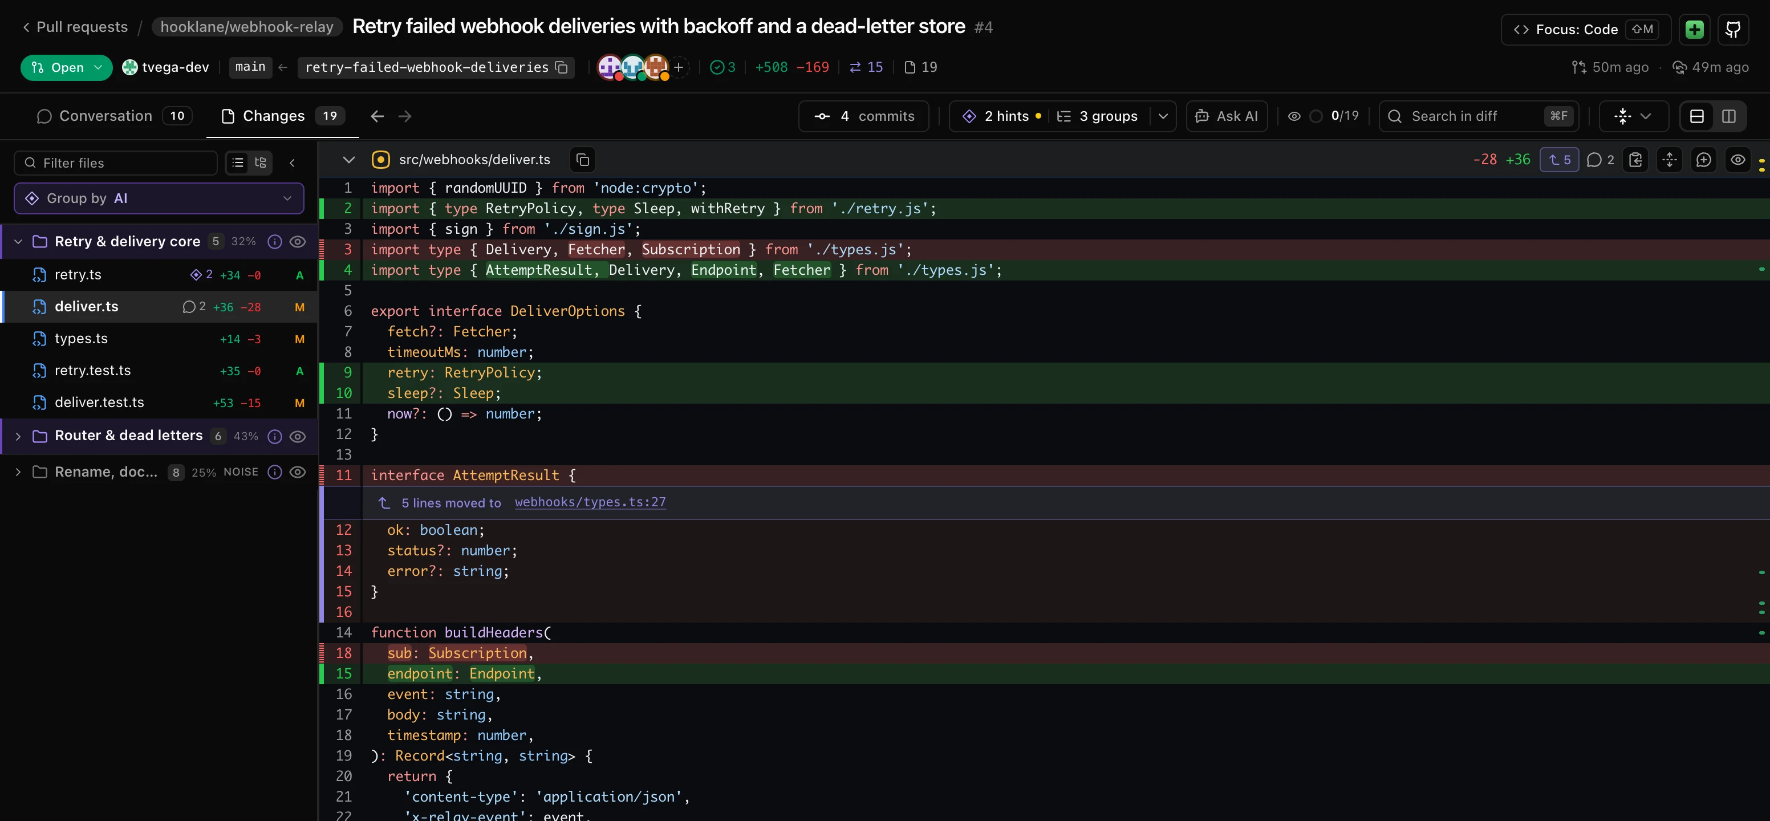The width and height of the screenshot is (1770, 821).
Task: Focus the Filter files input
Action: click(115, 163)
